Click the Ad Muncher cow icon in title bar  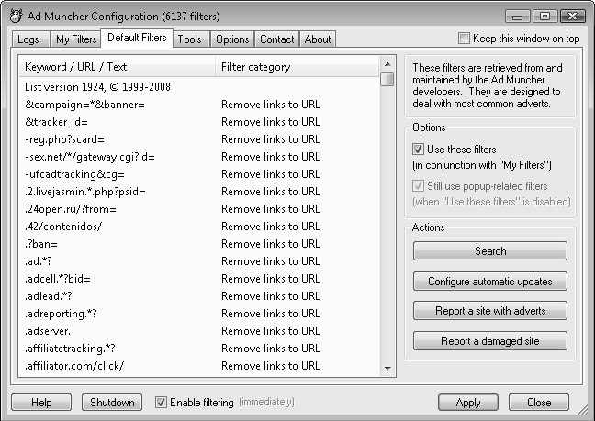coord(16,16)
